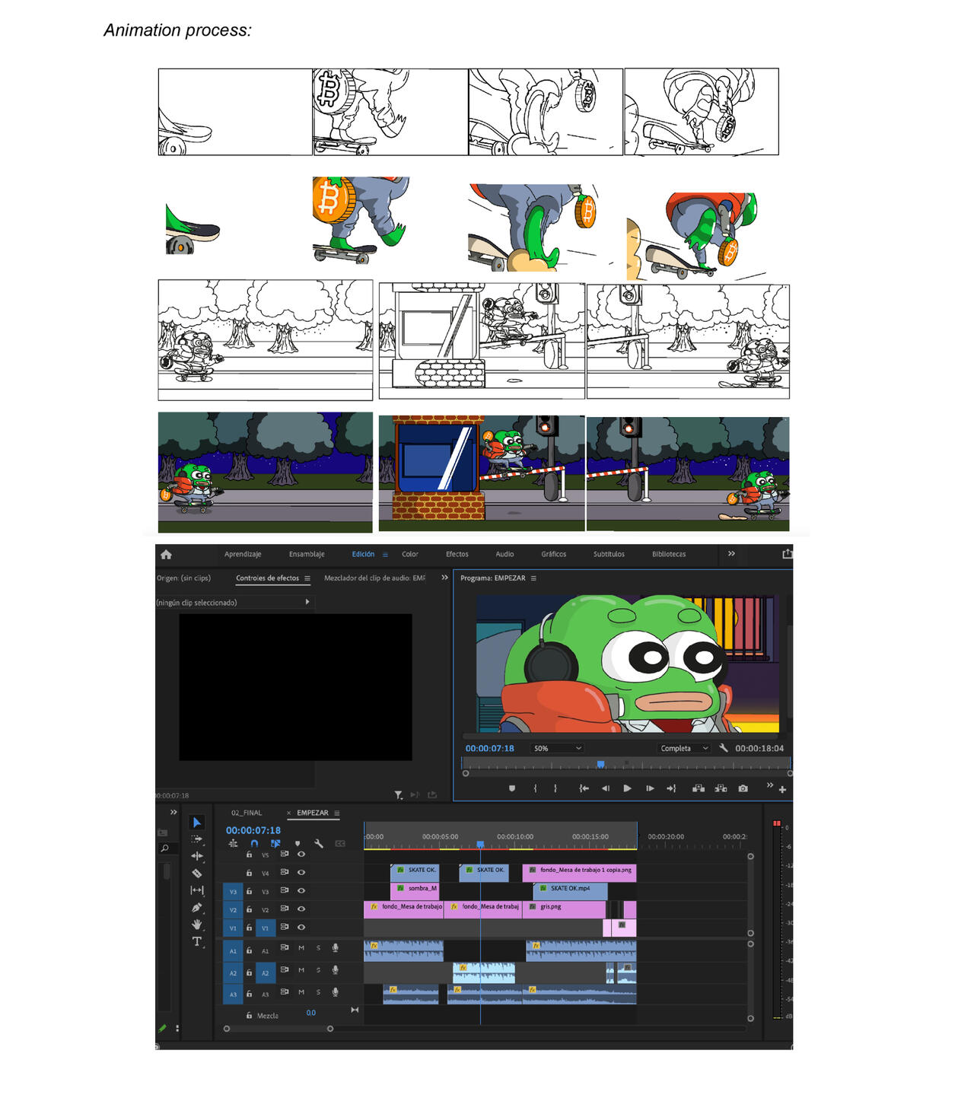Switch to the Color workspace tab

tap(410, 555)
